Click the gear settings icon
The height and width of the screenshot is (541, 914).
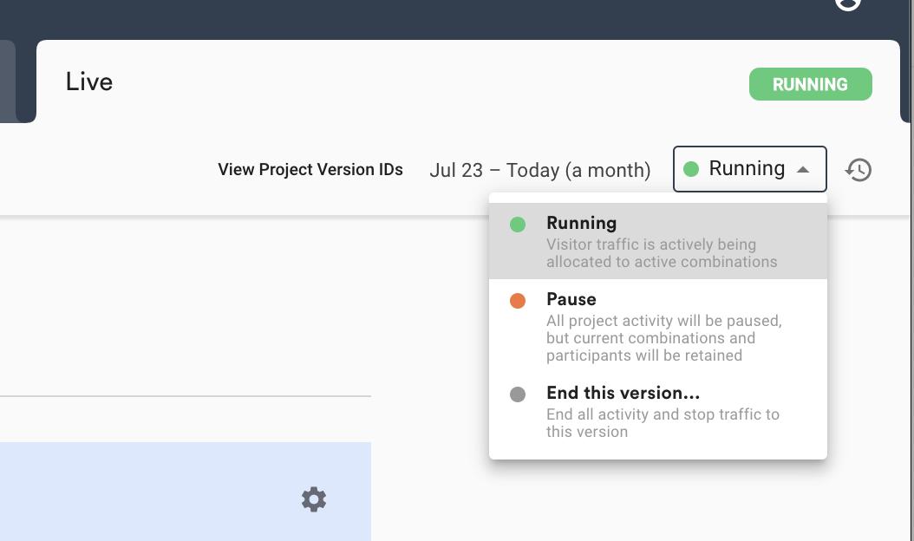pos(314,499)
